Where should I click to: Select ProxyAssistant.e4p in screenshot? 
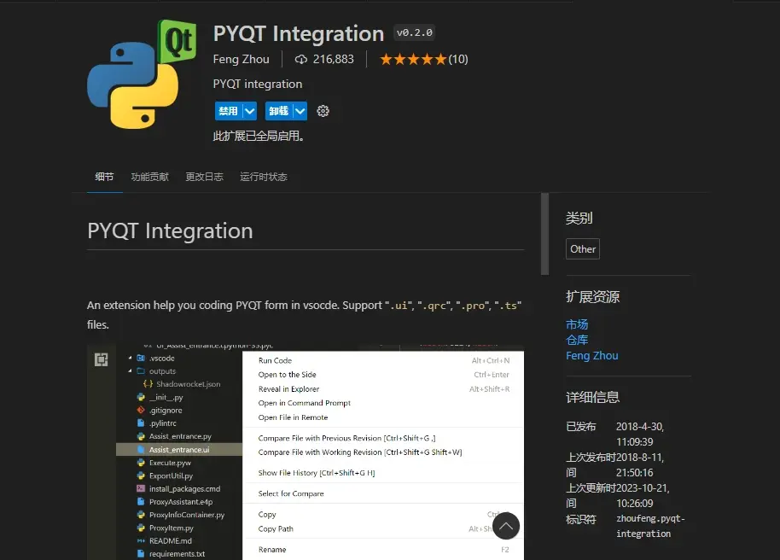(181, 502)
